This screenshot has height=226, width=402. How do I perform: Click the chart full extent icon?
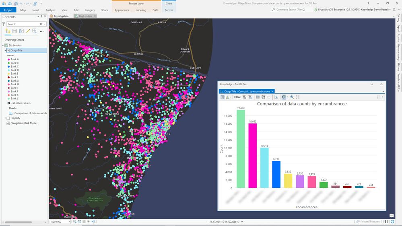298,97
